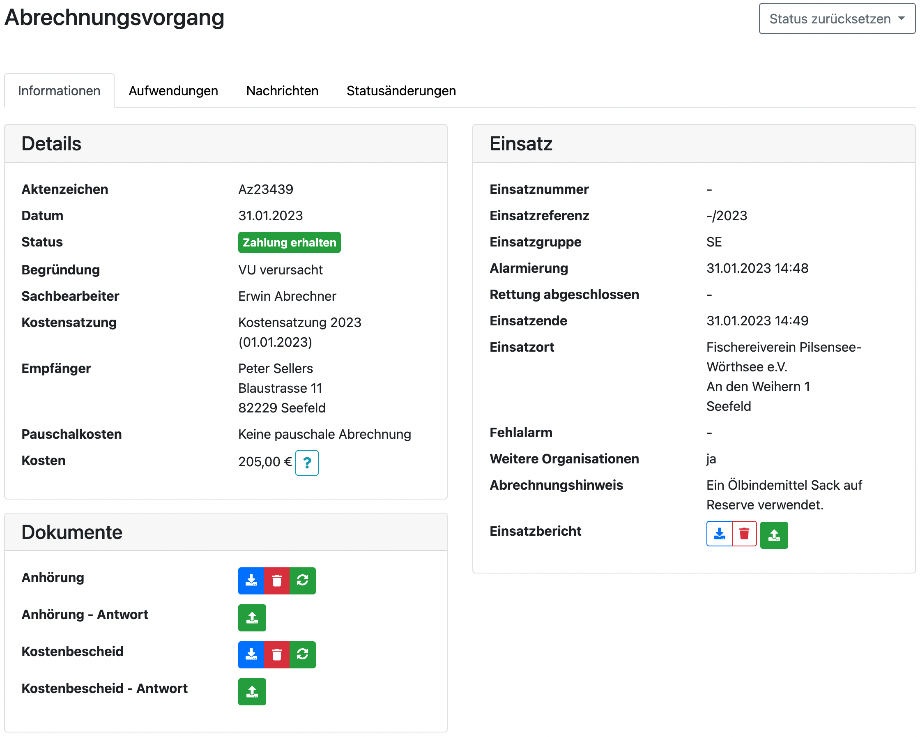920x737 pixels.
Task: Show cost breakdown via question mark
Action: tap(307, 463)
